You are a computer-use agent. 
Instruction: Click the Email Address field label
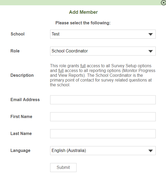25,100
